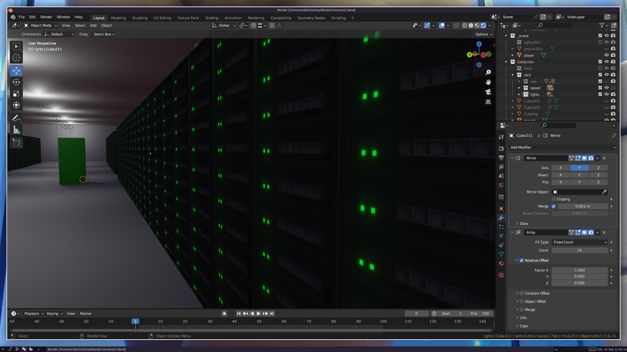Open Fit Type Fixed Count dropdown
Viewport: 627px width, 352px height.
[x=580, y=242]
